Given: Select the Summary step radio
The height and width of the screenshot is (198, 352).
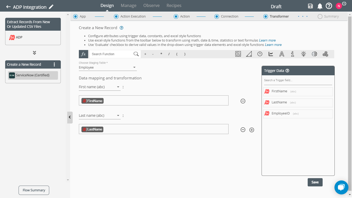Looking at the screenshot, I should tap(320, 16).
